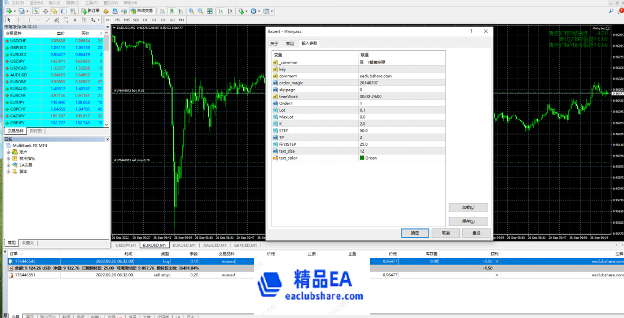The image size is (624, 318).
Task: Expand the 技术指标 tree node
Action: [x=8, y=158]
